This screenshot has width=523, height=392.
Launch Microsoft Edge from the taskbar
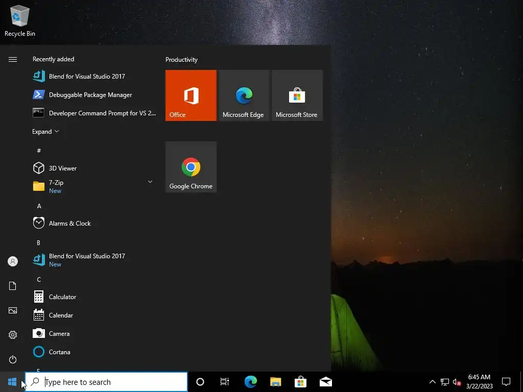[250, 382]
